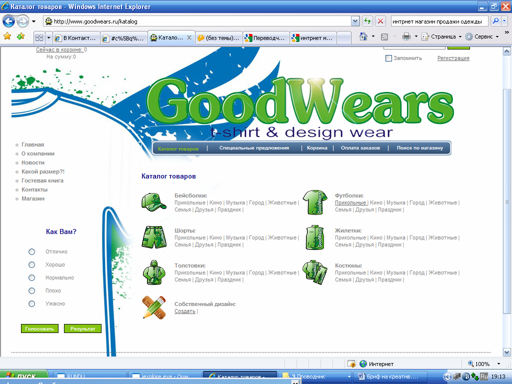Screen dimensions: 512x384
Task: Click the baseball cap category image
Action: coord(153,202)
